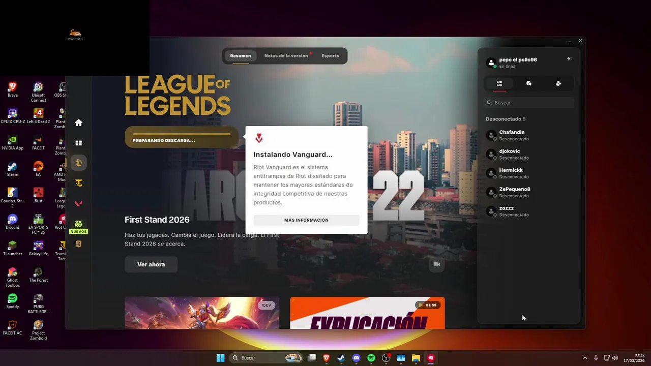Viewport: 651px width, 366px height.
Task: Open File Explorer from the taskbar
Action: click(416, 358)
